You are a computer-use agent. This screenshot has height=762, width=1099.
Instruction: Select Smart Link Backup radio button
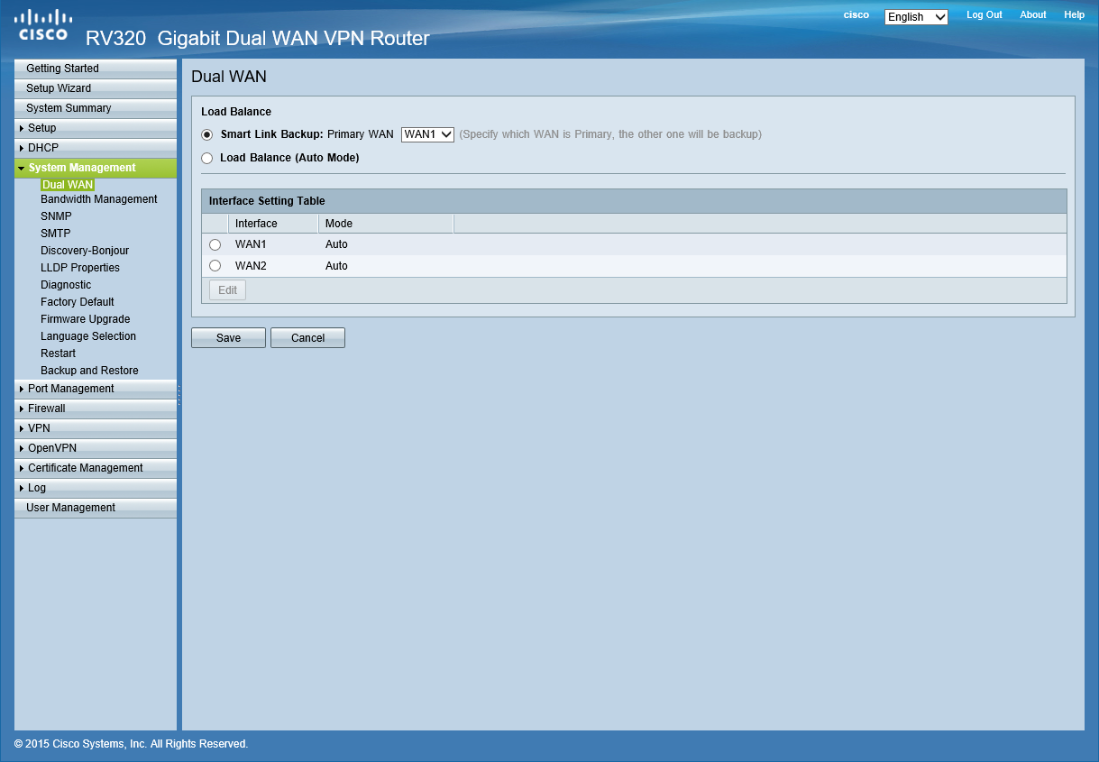coord(207,134)
